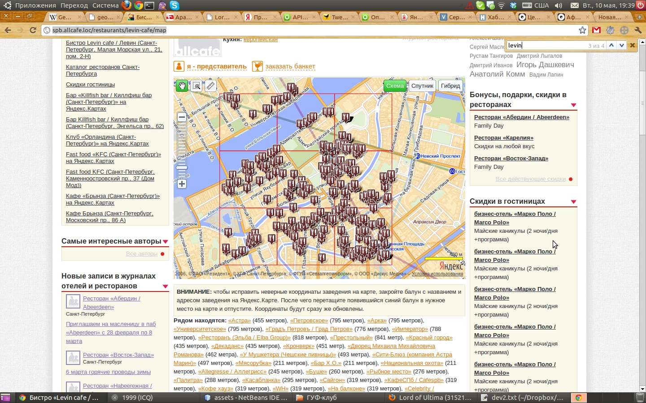Screen dimensions: 646x403
Task: Launch Firefox from the top panel
Action: tap(127, 5)
